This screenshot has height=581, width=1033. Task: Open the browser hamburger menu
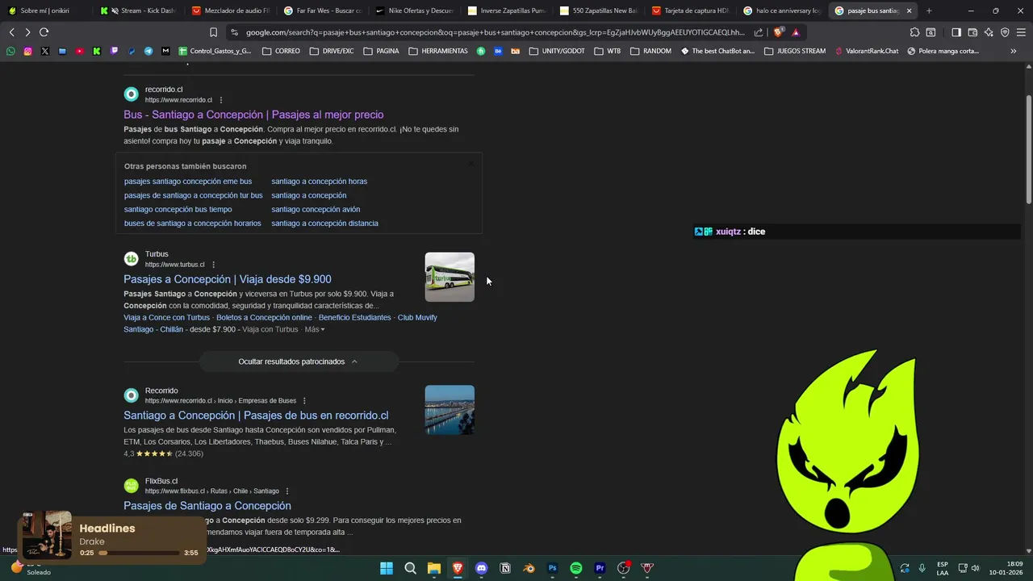[x=1021, y=32]
